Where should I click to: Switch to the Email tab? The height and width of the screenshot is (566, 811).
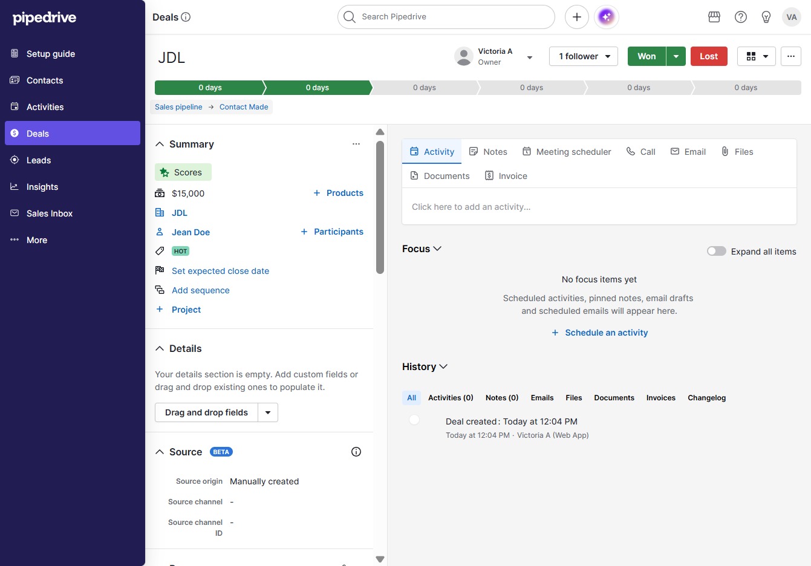pyautogui.click(x=688, y=152)
